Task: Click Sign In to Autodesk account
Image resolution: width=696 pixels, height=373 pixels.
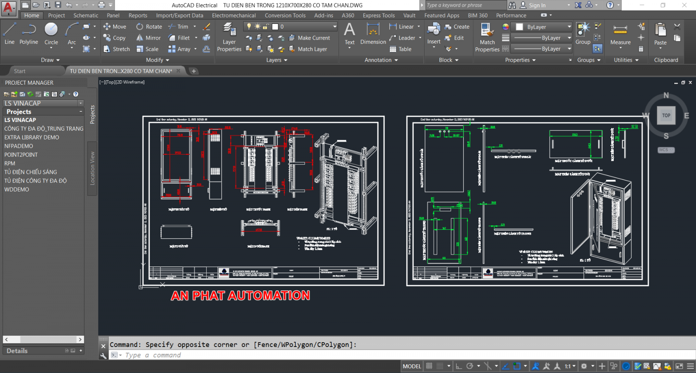Action: point(537,5)
